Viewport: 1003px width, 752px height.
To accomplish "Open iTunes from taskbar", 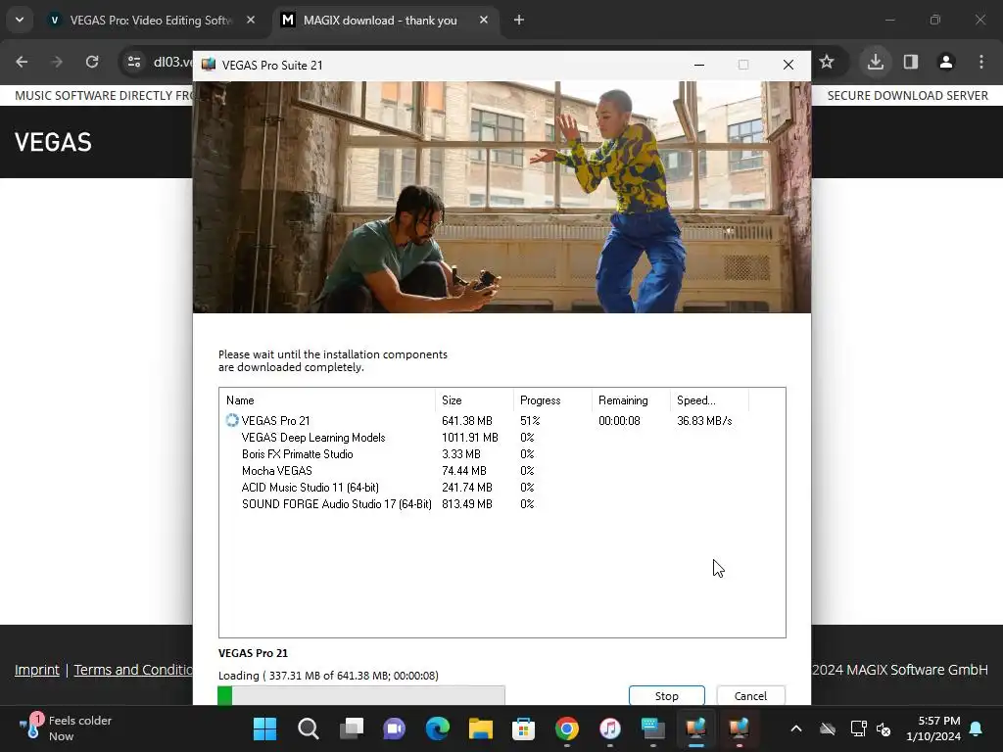I will click(609, 728).
